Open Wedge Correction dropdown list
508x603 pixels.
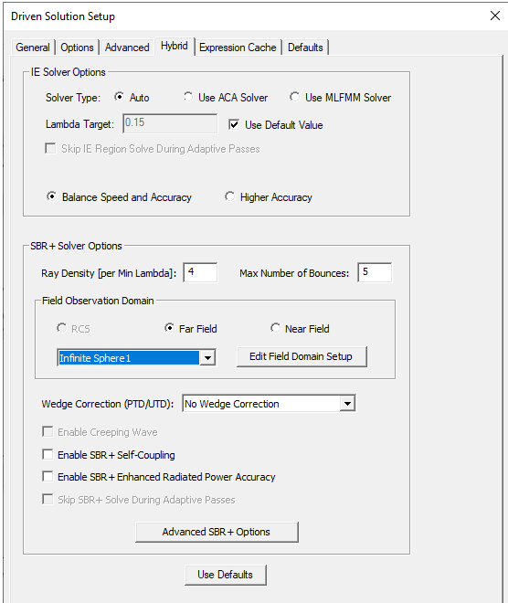tap(347, 404)
